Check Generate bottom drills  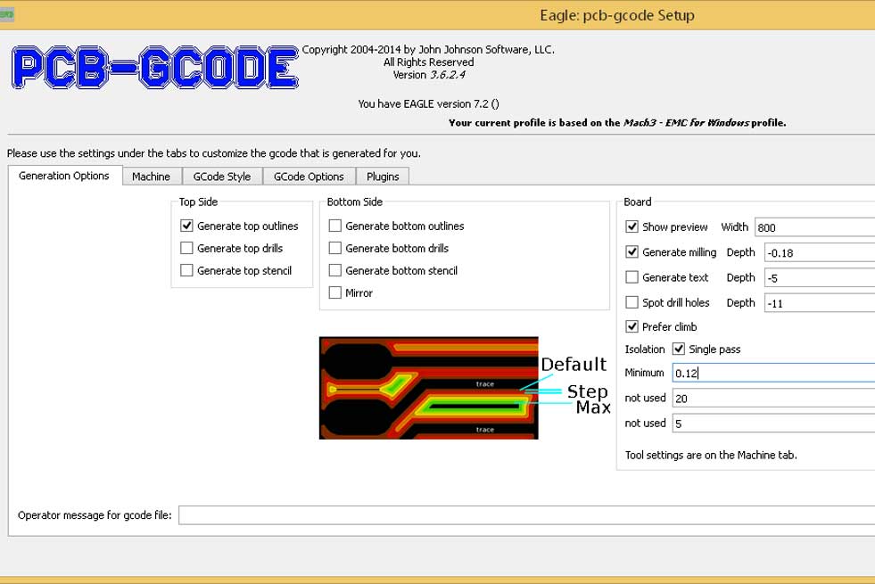coord(334,248)
